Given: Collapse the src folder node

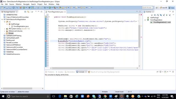Looking at the screenshot, I should [x=5, y=22].
